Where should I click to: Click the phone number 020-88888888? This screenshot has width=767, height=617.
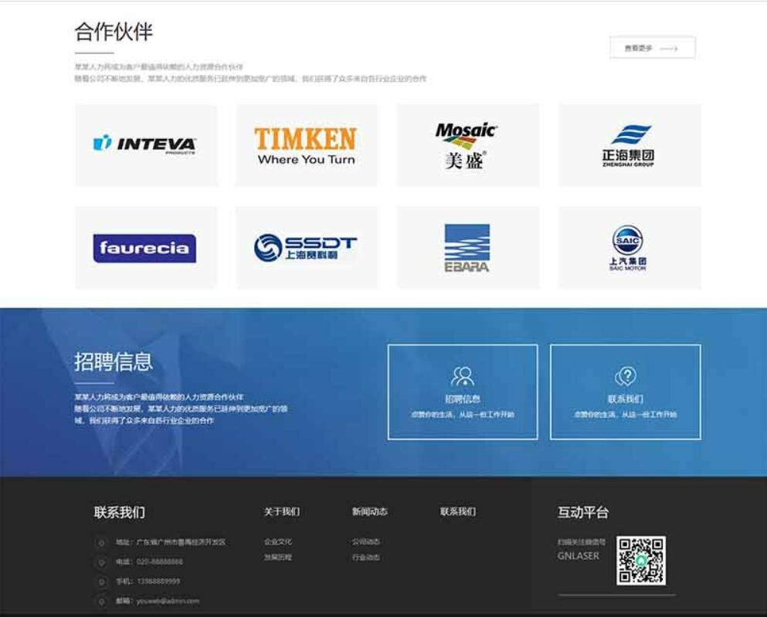tap(159, 561)
